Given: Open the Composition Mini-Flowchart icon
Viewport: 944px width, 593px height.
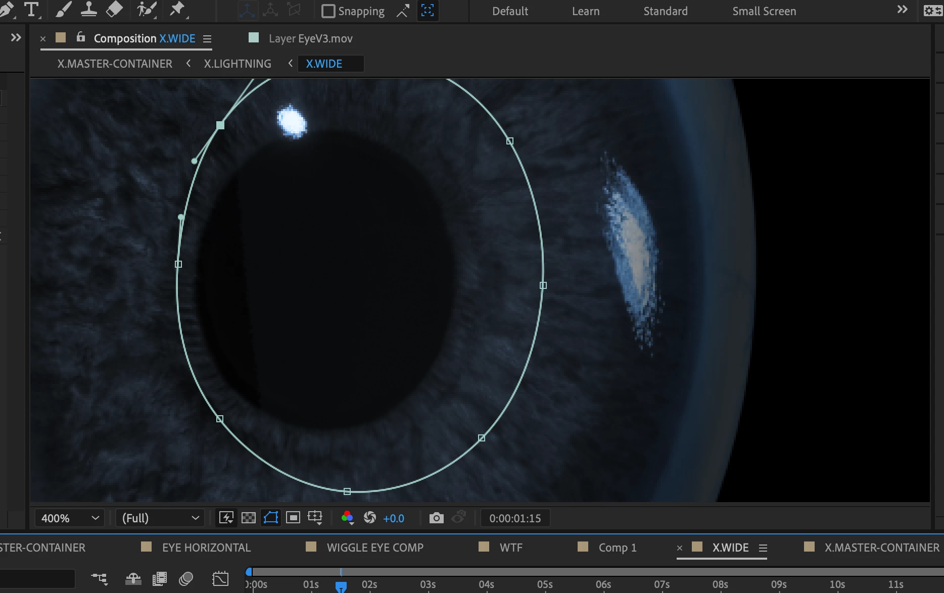Looking at the screenshot, I should (x=100, y=578).
